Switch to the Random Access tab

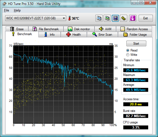coord(134,29)
